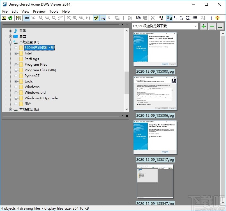The height and width of the screenshot is (211, 226).
Task: Open the Preview menu
Action: point(39,11)
